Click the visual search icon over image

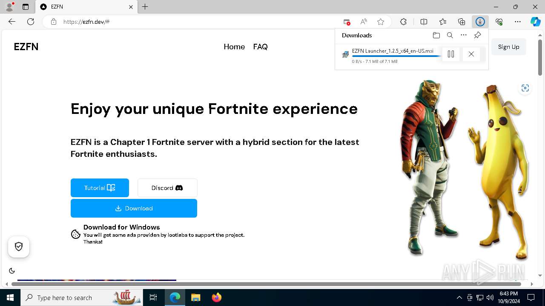(x=525, y=88)
